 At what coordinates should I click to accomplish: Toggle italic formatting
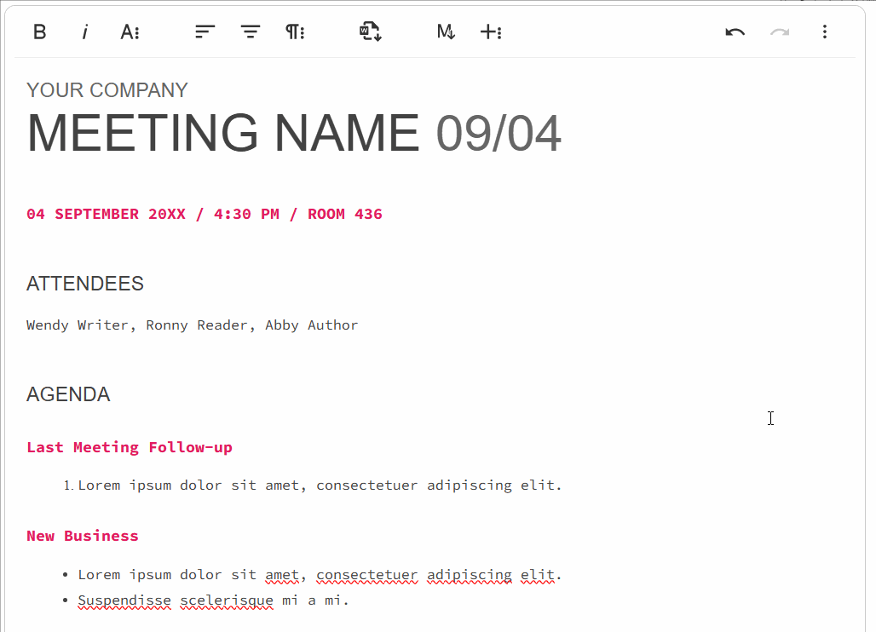point(84,32)
